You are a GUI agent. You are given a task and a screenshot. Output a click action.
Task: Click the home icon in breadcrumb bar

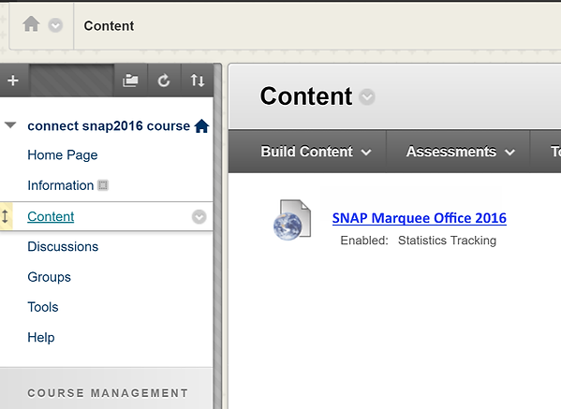[x=31, y=24]
